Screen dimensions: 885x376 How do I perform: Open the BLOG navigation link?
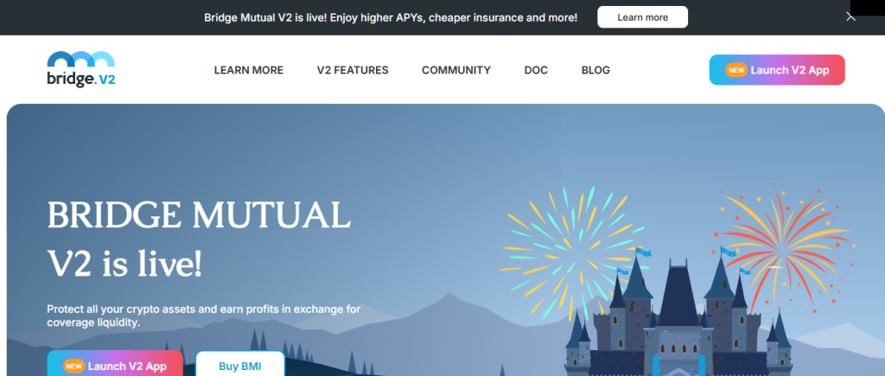[x=595, y=70]
